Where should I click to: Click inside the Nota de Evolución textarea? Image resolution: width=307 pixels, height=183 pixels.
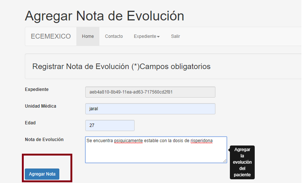pos(156,150)
